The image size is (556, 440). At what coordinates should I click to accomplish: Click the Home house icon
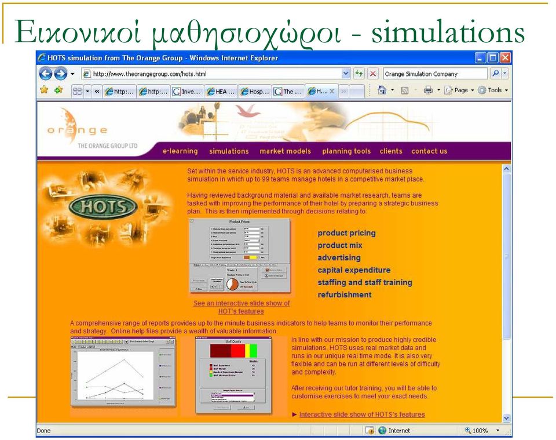(x=382, y=90)
